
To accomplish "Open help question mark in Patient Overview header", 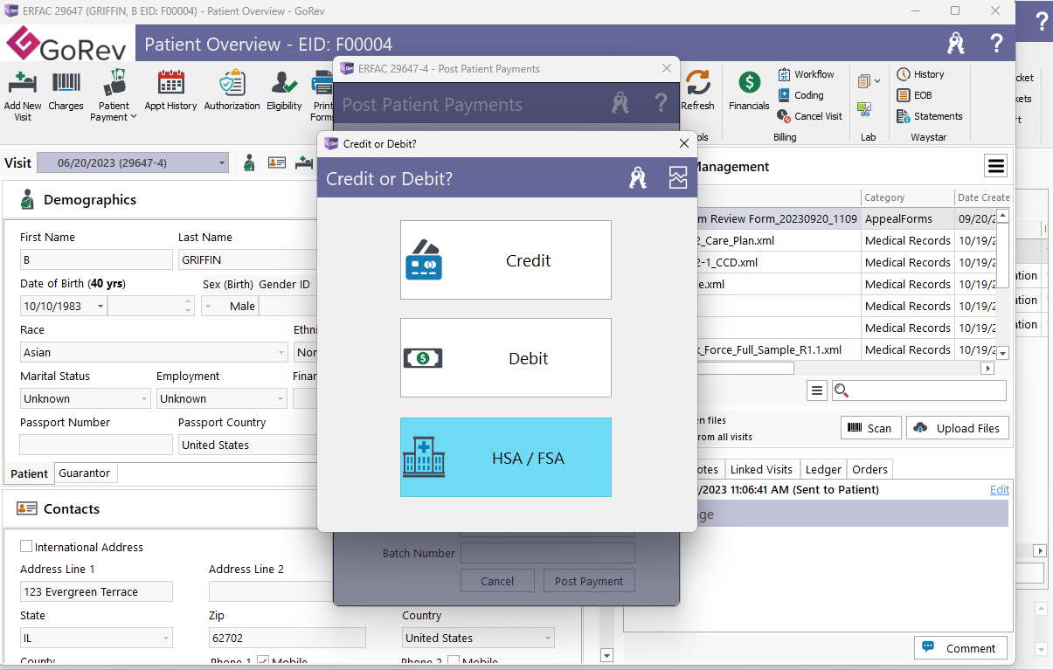I will pos(996,43).
